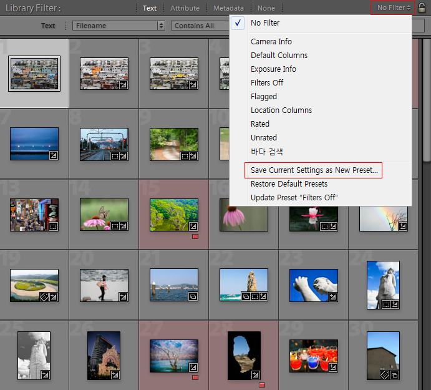Screen dimensions: 431x390
Task: Click keyword tag badge on photo 19
Action: [44, 297]
